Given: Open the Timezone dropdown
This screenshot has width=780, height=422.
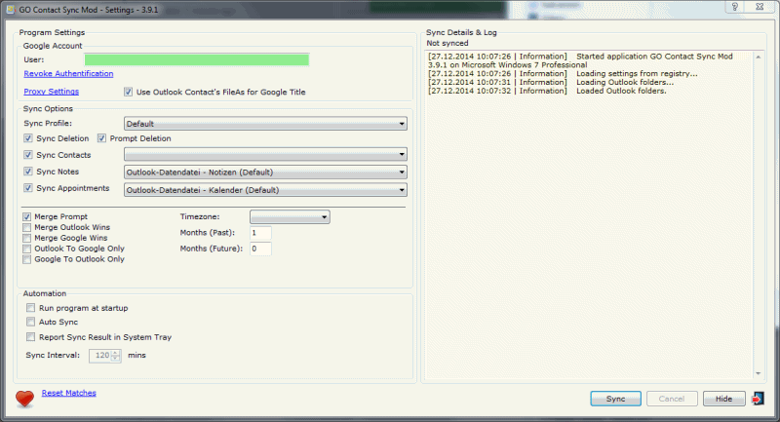Looking at the screenshot, I should (x=290, y=216).
